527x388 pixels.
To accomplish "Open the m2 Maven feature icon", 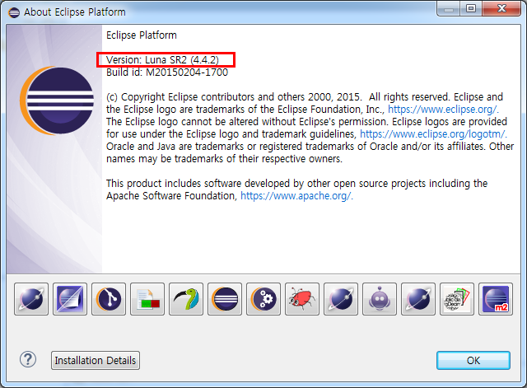I will click(496, 298).
